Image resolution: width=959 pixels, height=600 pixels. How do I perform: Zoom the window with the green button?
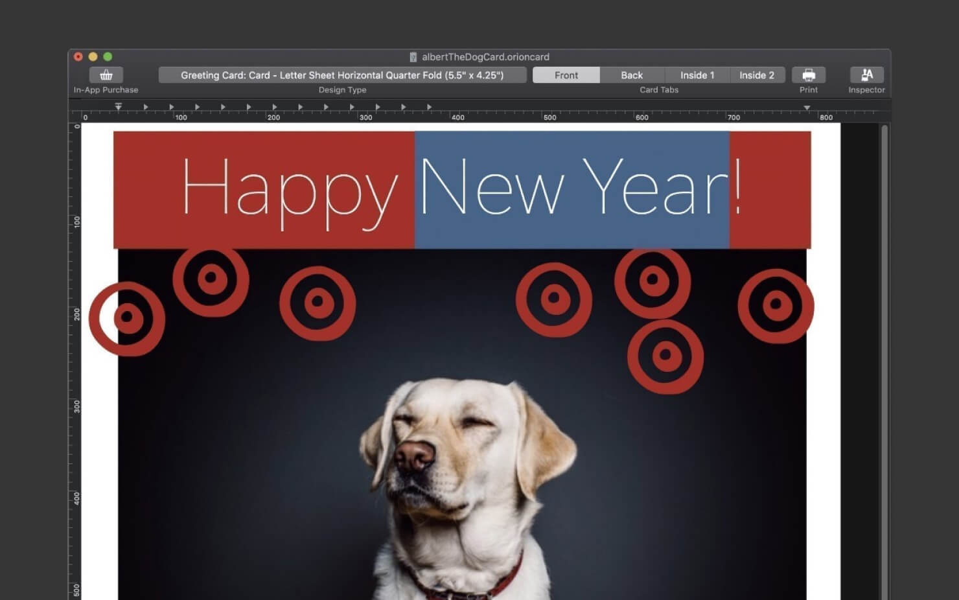pos(108,57)
